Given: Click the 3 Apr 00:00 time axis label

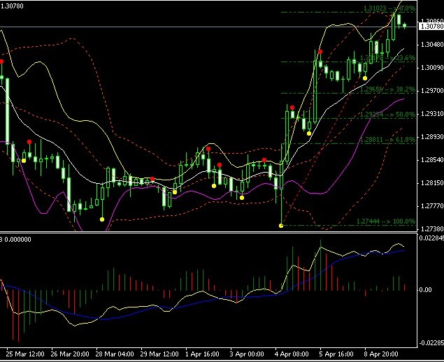Looking at the screenshot, I should click(x=247, y=354).
